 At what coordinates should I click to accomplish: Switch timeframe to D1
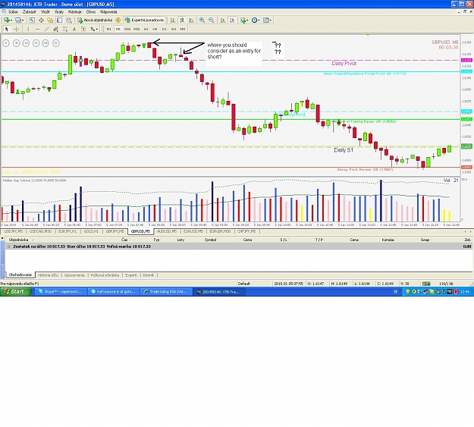(x=164, y=29)
